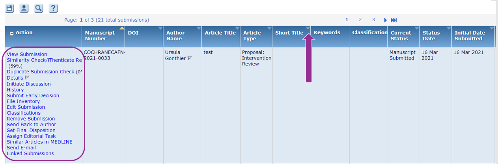
Task: Open the DOI column filter triangle
Action: tap(160, 28)
